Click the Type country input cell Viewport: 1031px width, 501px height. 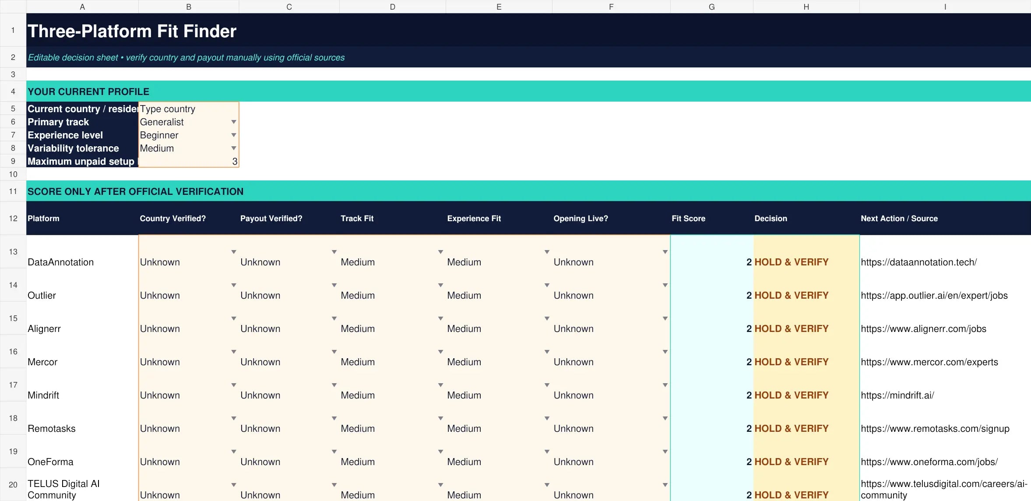click(x=189, y=109)
